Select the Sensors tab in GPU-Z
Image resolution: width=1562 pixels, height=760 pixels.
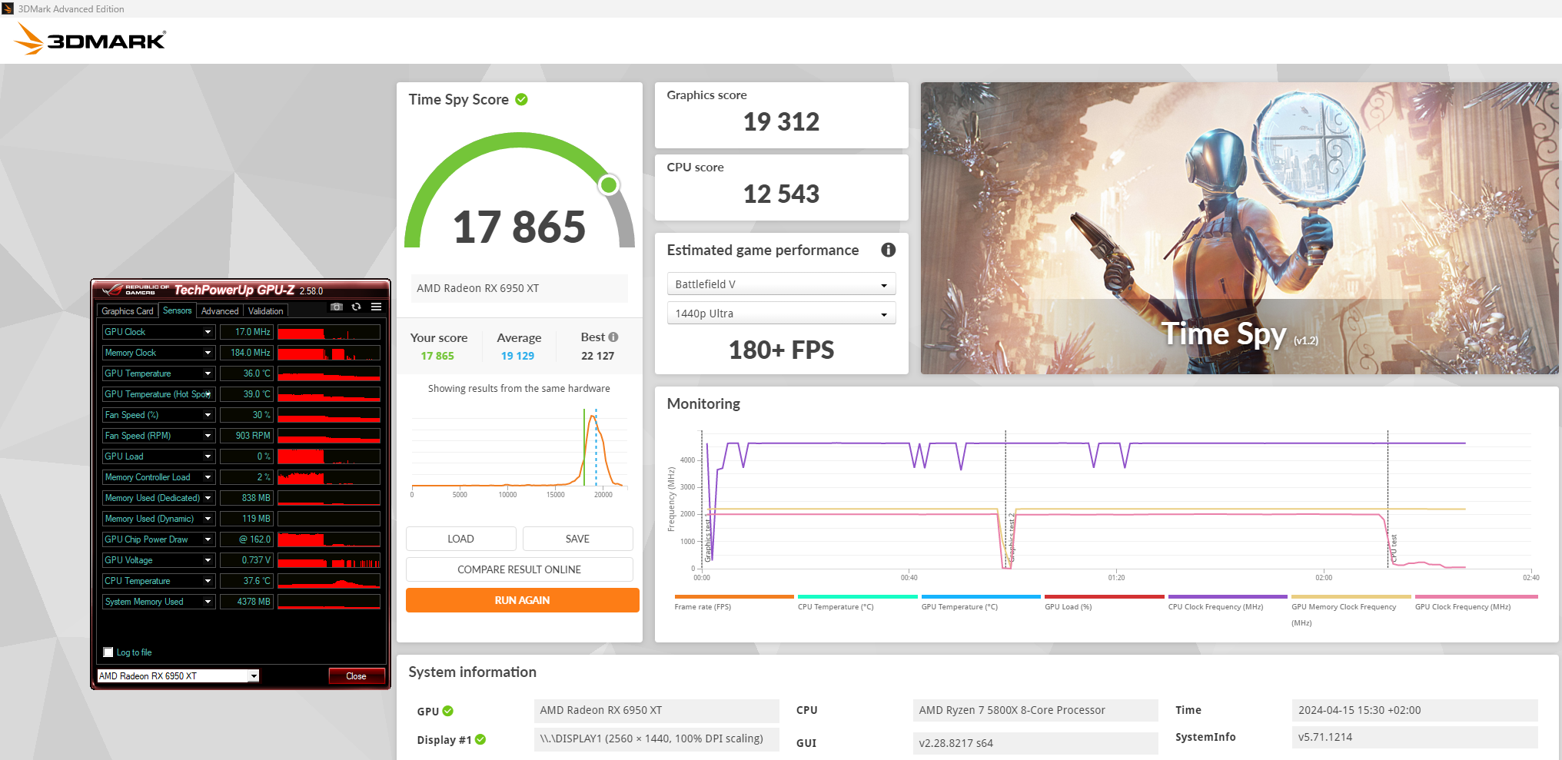coord(177,310)
